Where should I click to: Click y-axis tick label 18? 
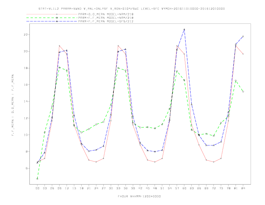point(26,68)
